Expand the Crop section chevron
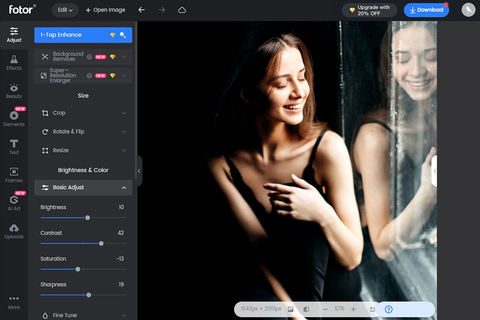Screen dimensions: 480x320 [124, 113]
